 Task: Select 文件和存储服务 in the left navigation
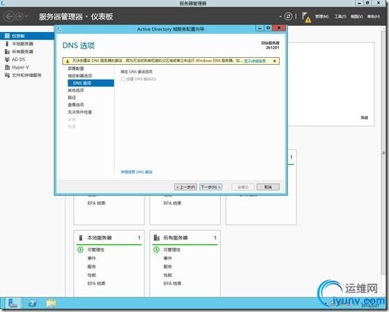[27, 75]
